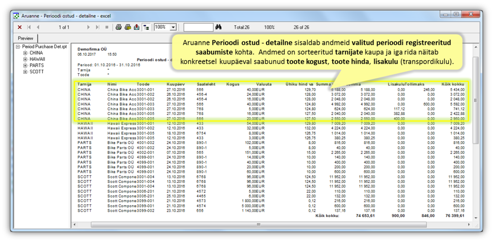
Task: Maximize the Aruanne window
Action: tap(456, 14)
